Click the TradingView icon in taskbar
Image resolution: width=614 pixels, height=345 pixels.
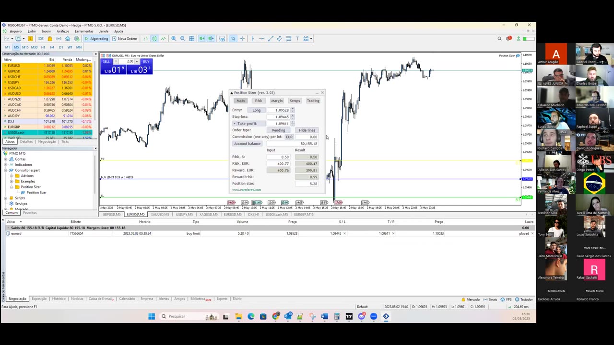(349, 316)
